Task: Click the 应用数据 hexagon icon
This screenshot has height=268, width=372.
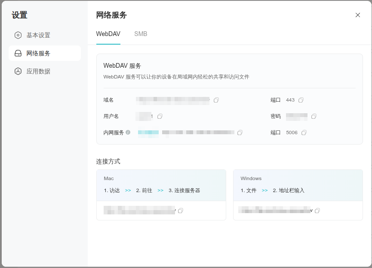Action: click(18, 71)
